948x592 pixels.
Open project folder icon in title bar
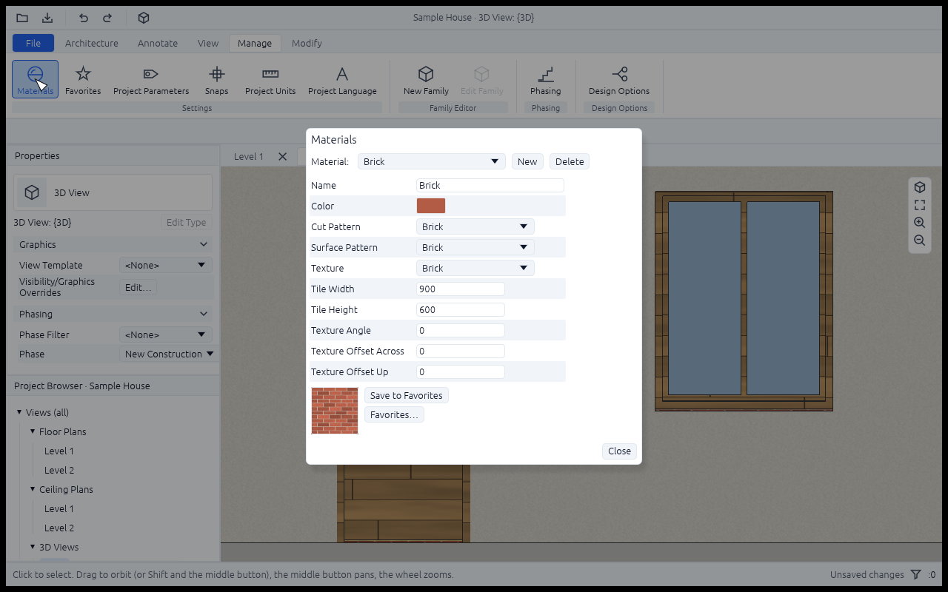[22, 18]
